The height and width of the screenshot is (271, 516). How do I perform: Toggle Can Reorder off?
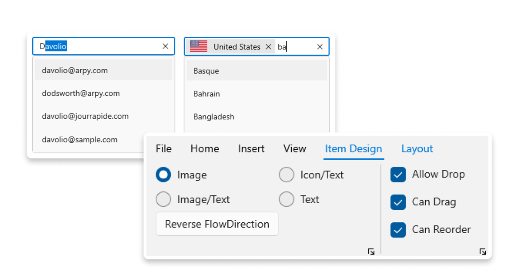(x=398, y=230)
